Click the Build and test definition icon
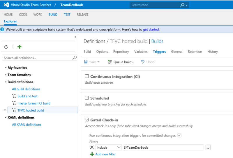 (x=14, y=96)
